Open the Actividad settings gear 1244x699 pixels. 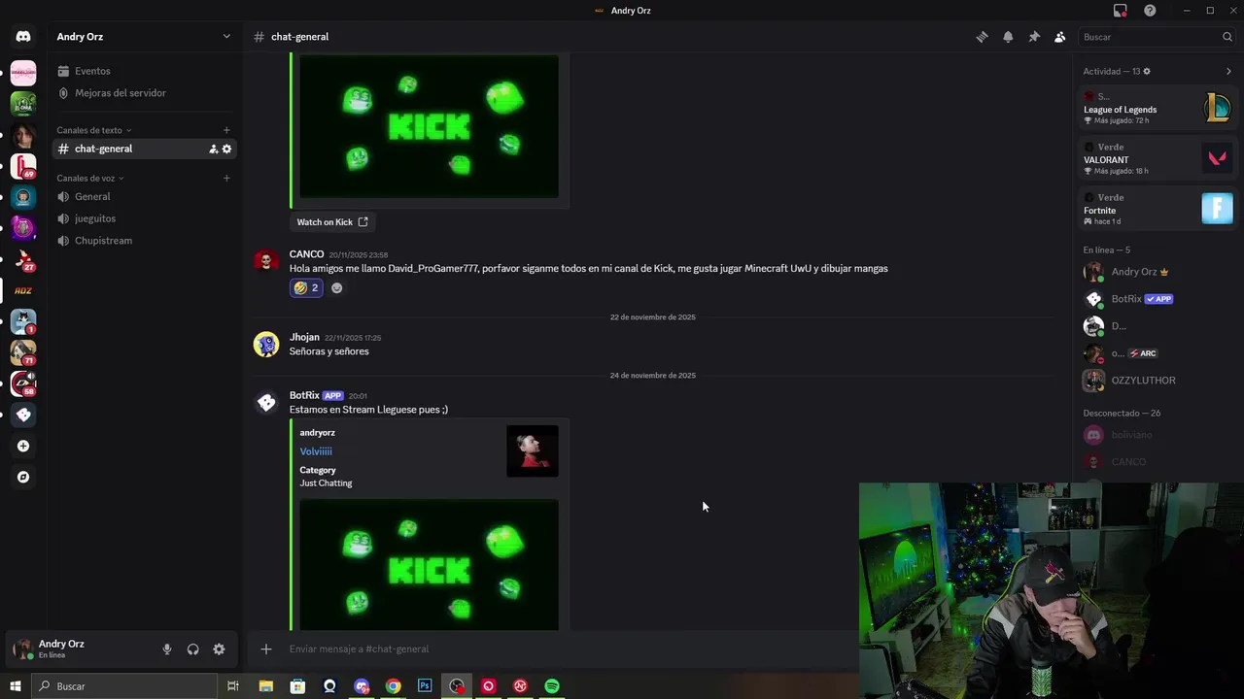pyautogui.click(x=1147, y=71)
